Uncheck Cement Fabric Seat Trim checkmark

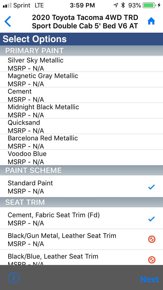[x=151, y=219]
